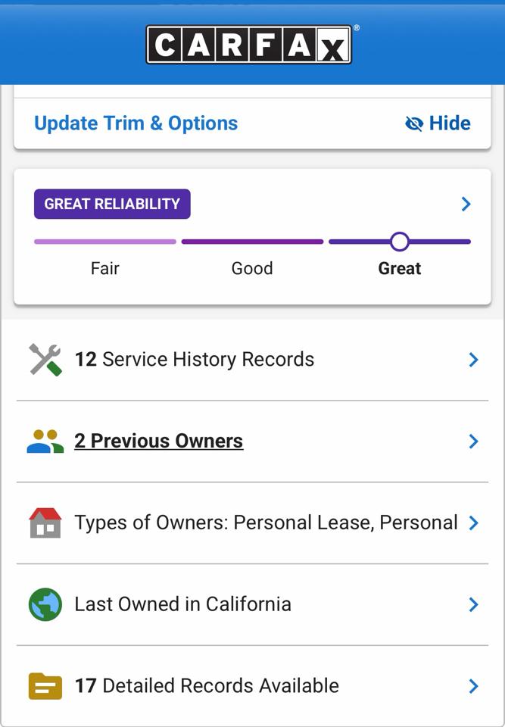Click the wrench and screwdriver service icon

pyautogui.click(x=45, y=360)
